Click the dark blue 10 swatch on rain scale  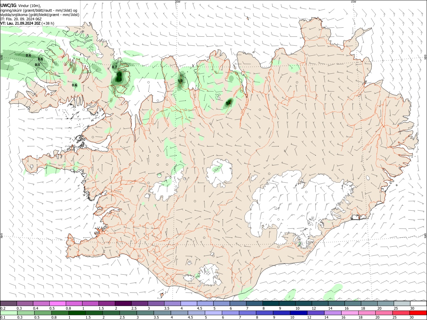[x=298, y=313]
